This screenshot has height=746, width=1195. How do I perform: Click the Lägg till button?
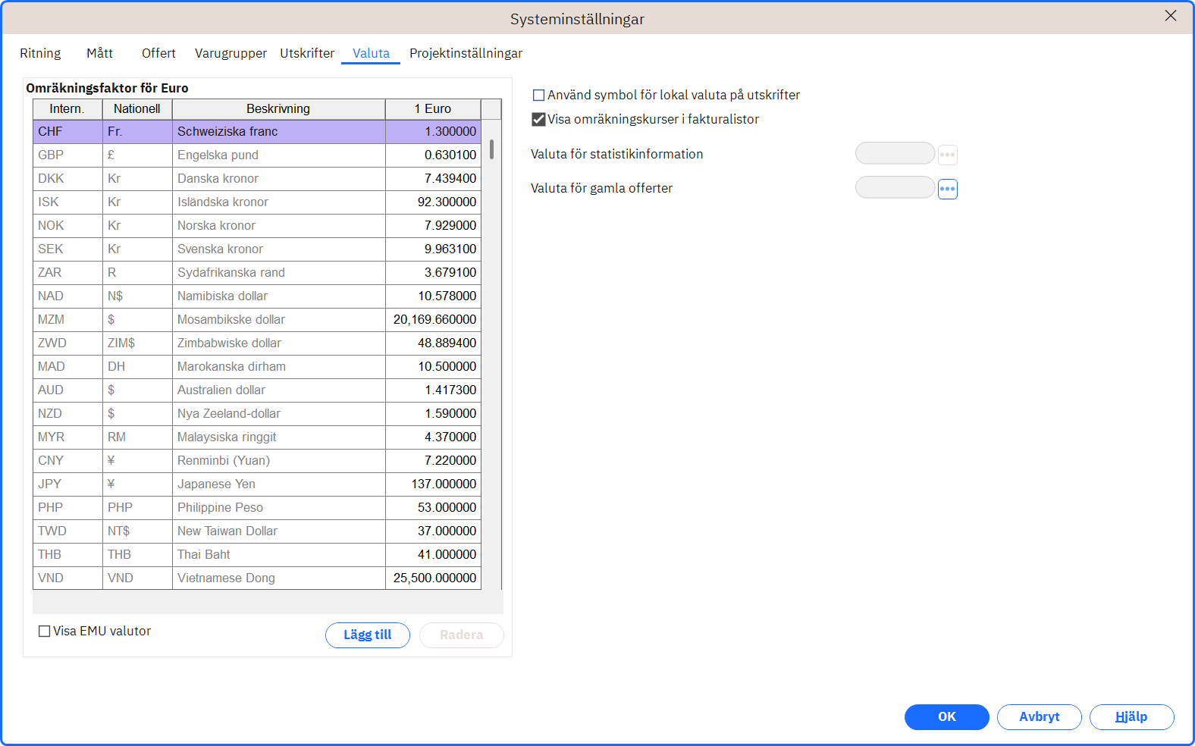coord(368,635)
